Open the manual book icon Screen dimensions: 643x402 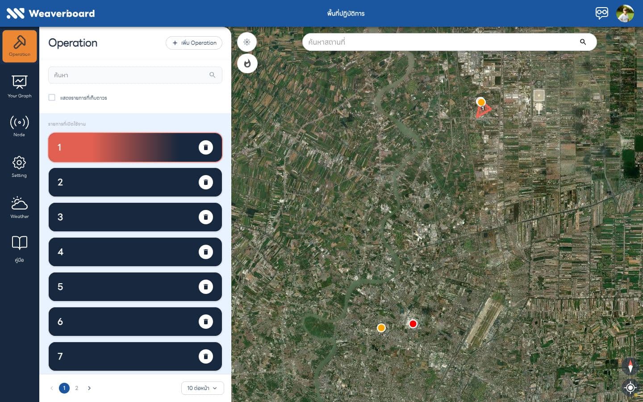20,249
